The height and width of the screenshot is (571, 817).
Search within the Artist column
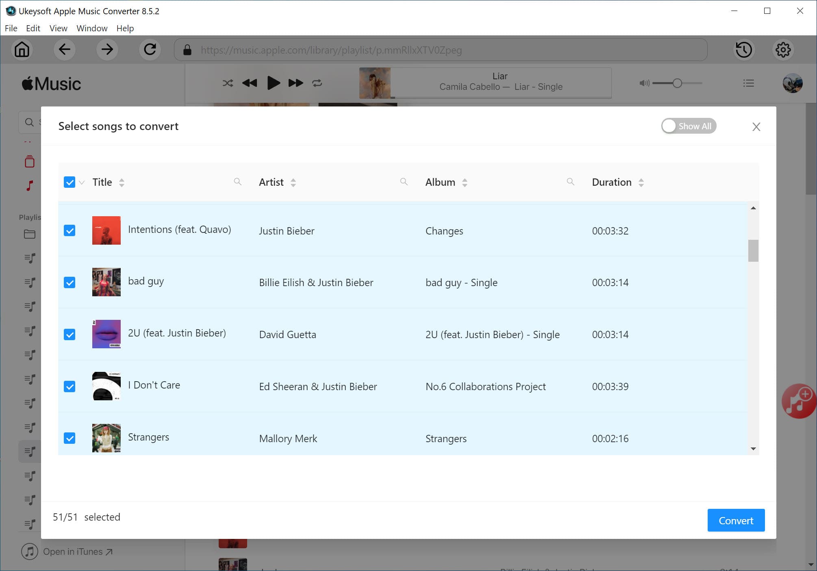404,182
